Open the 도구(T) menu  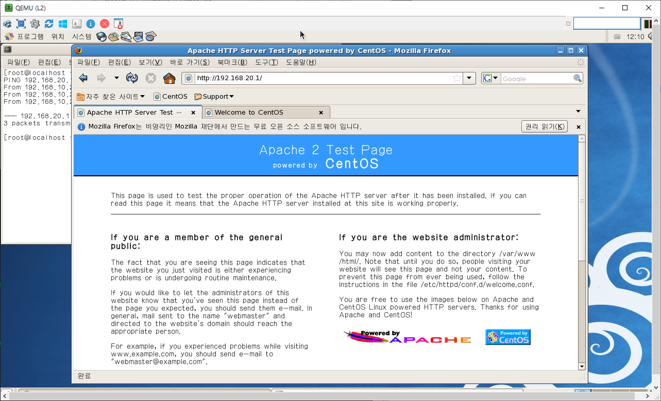pos(266,62)
